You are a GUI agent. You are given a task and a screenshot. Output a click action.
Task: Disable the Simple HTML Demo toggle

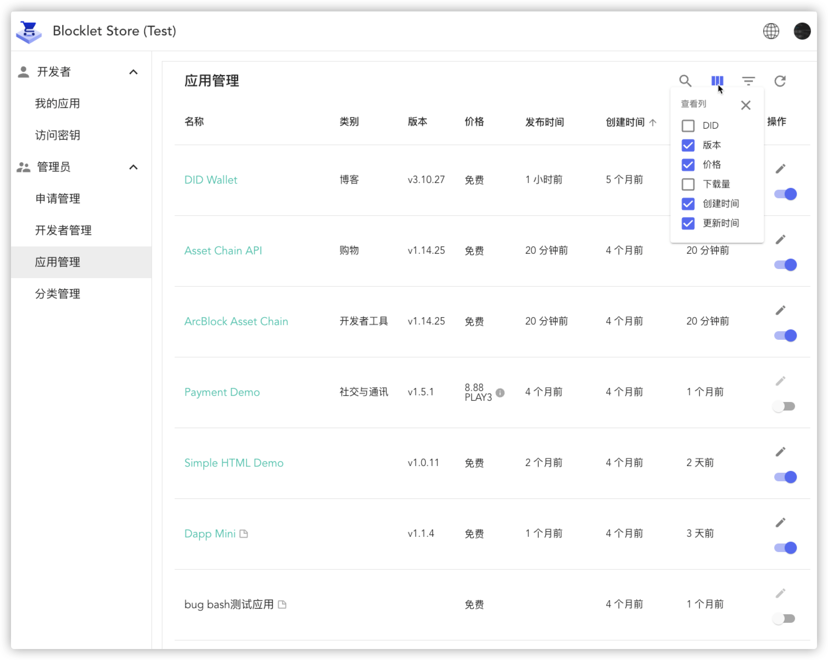(x=785, y=477)
